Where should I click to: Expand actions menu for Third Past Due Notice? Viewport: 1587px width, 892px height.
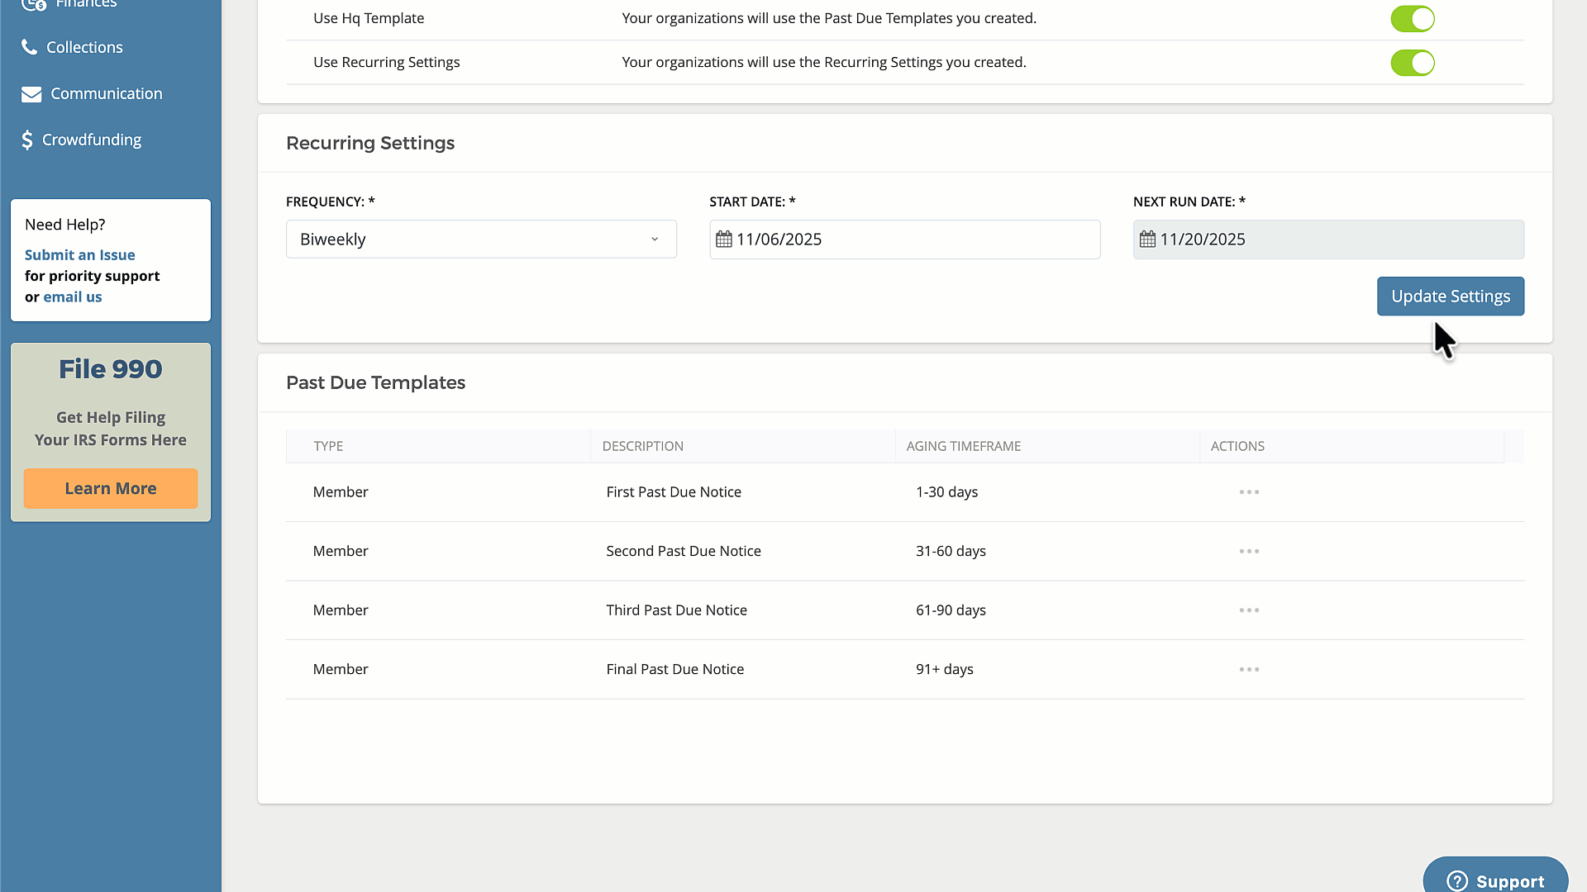(x=1249, y=610)
